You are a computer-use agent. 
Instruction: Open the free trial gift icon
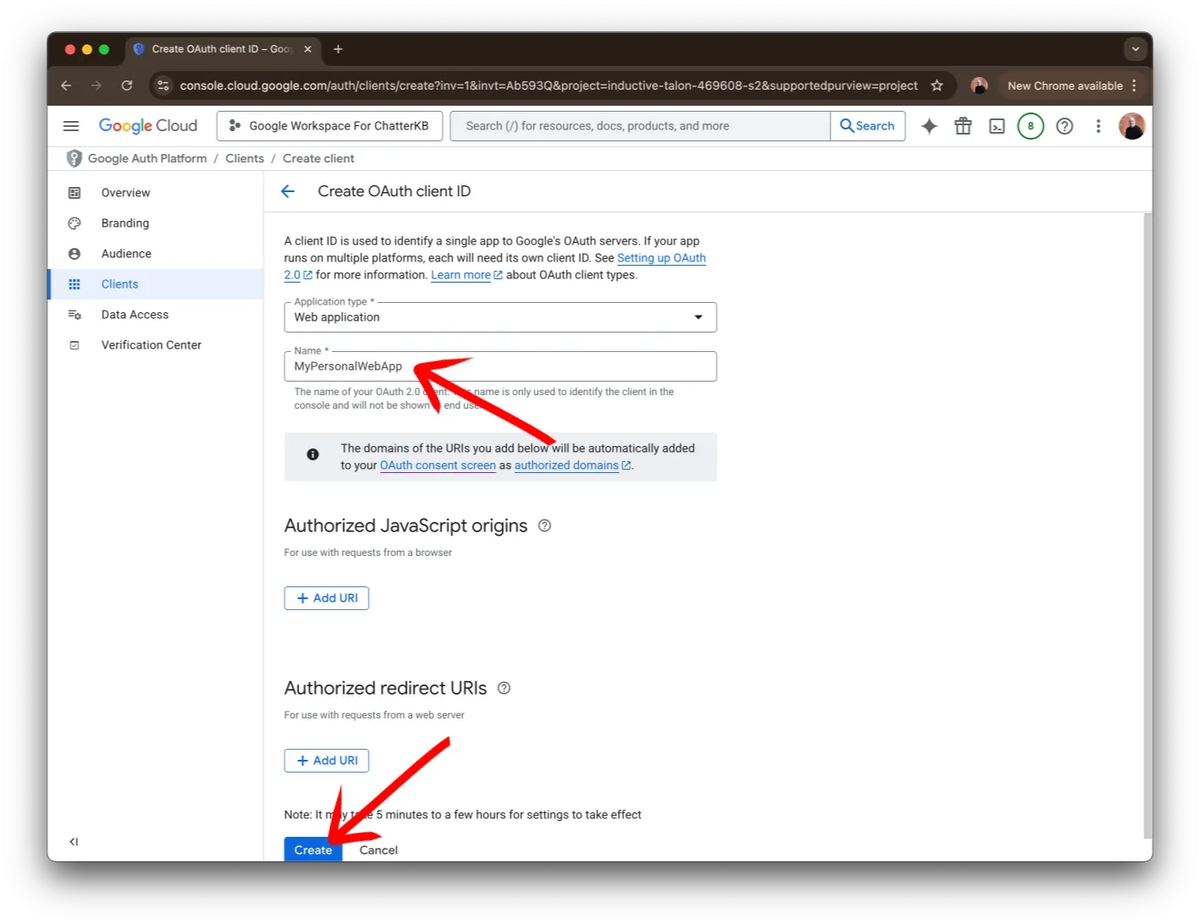tap(963, 126)
